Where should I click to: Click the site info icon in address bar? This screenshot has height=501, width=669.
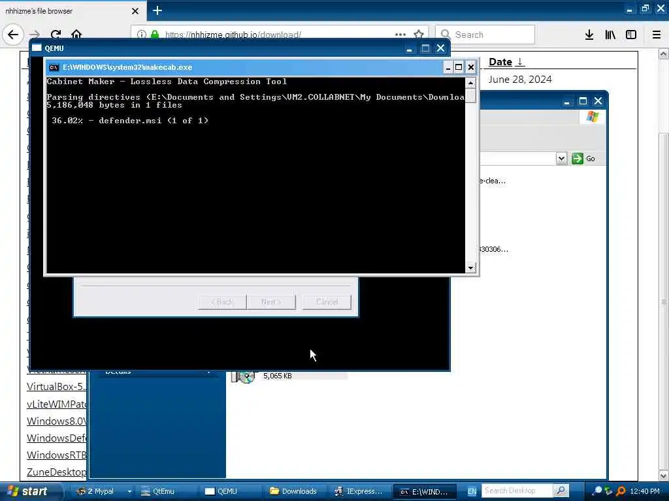(142, 35)
